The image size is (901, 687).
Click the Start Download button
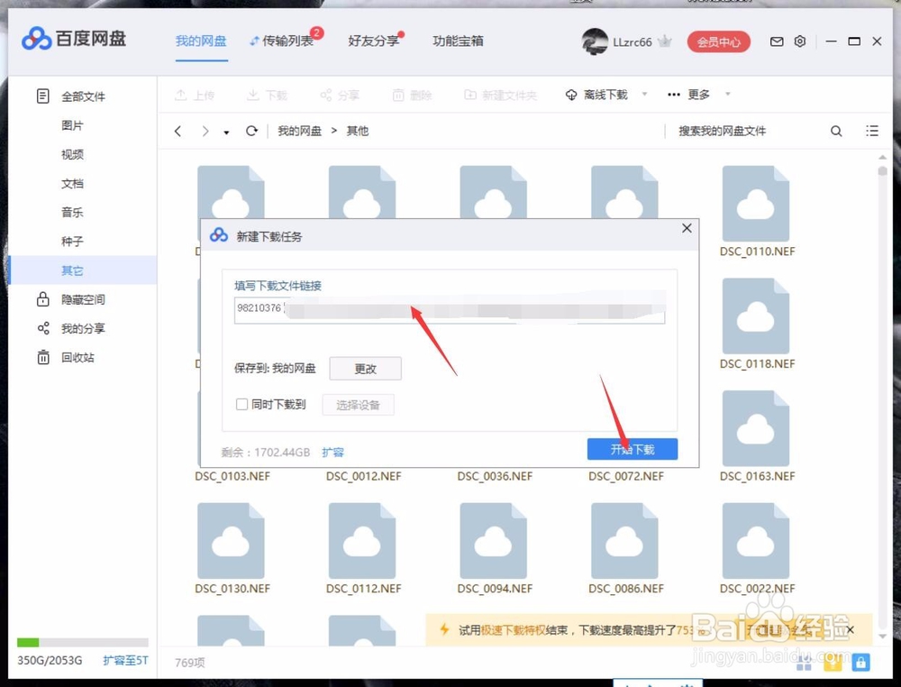[633, 449]
